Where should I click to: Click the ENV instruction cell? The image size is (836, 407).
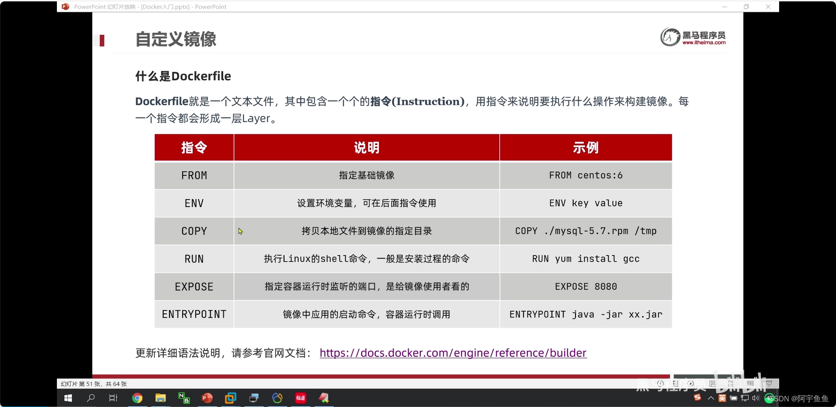194,203
